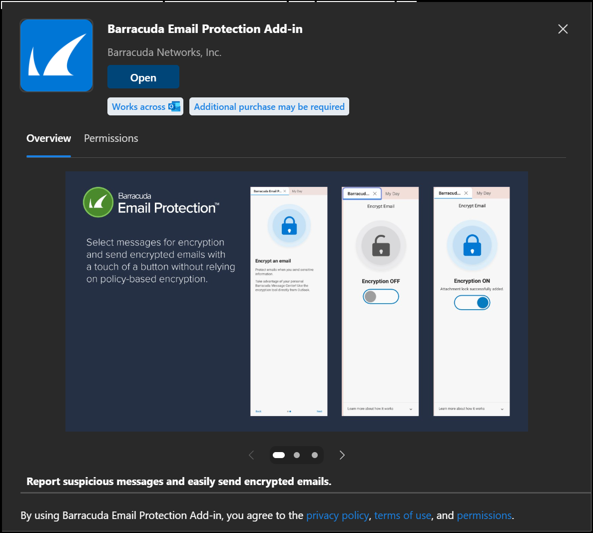
Task: Click the blue padlock above Encrypt an email
Action: (289, 226)
